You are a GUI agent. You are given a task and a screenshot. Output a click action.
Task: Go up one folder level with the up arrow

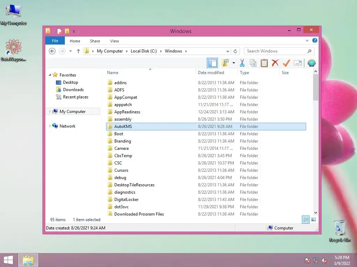[x=78, y=51]
